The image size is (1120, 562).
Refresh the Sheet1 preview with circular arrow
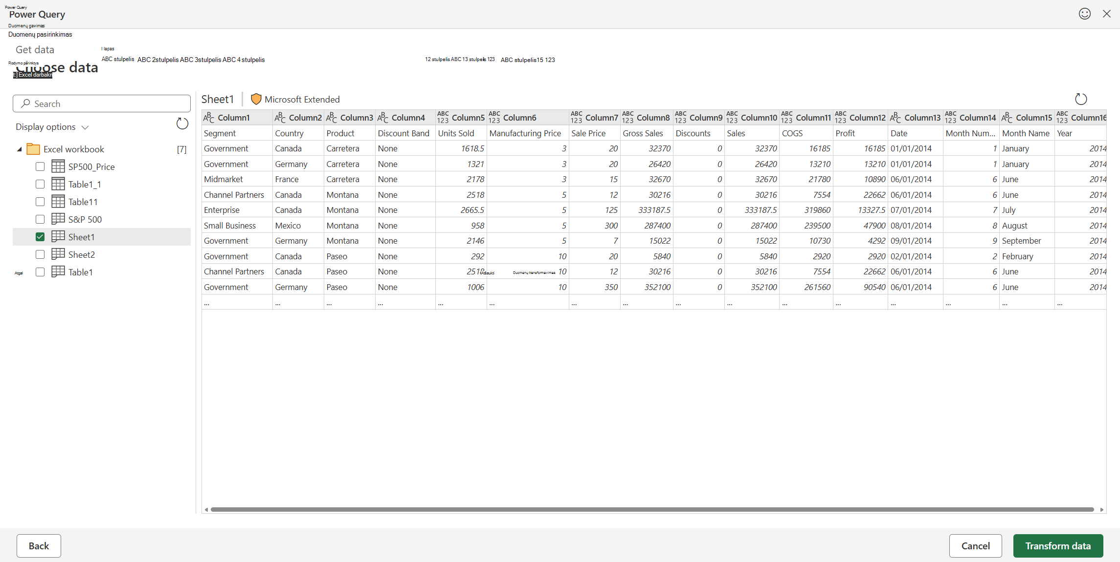[x=1080, y=99]
